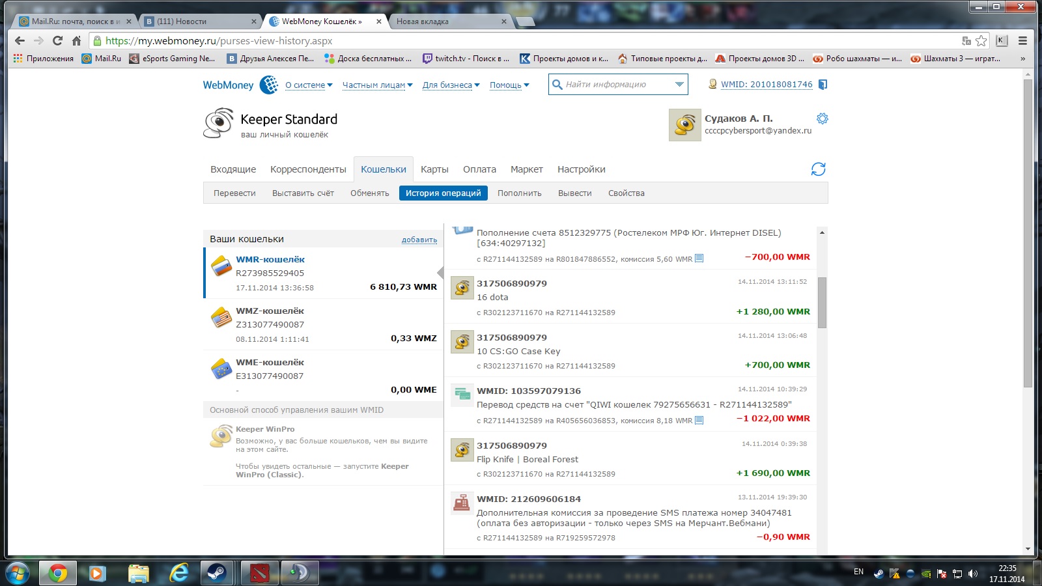
Task: Click the transfer icon of the QIWI transaction
Action: [462, 395]
